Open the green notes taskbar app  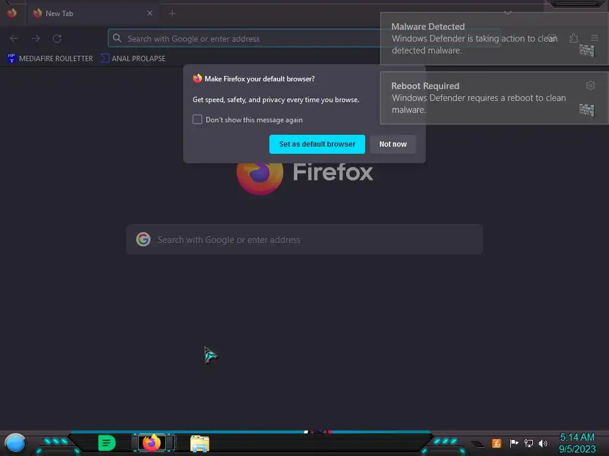106,443
